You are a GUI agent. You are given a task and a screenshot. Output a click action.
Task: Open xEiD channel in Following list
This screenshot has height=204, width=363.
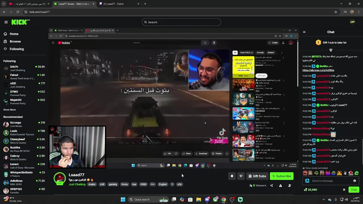[24, 85]
